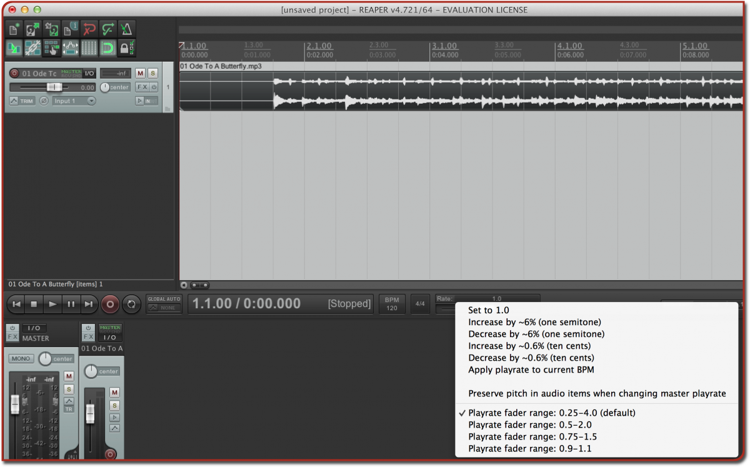Toggle phase invert icon on track 1

click(44, 101)
